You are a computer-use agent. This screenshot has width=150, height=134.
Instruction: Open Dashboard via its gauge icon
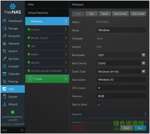(4, 21)
